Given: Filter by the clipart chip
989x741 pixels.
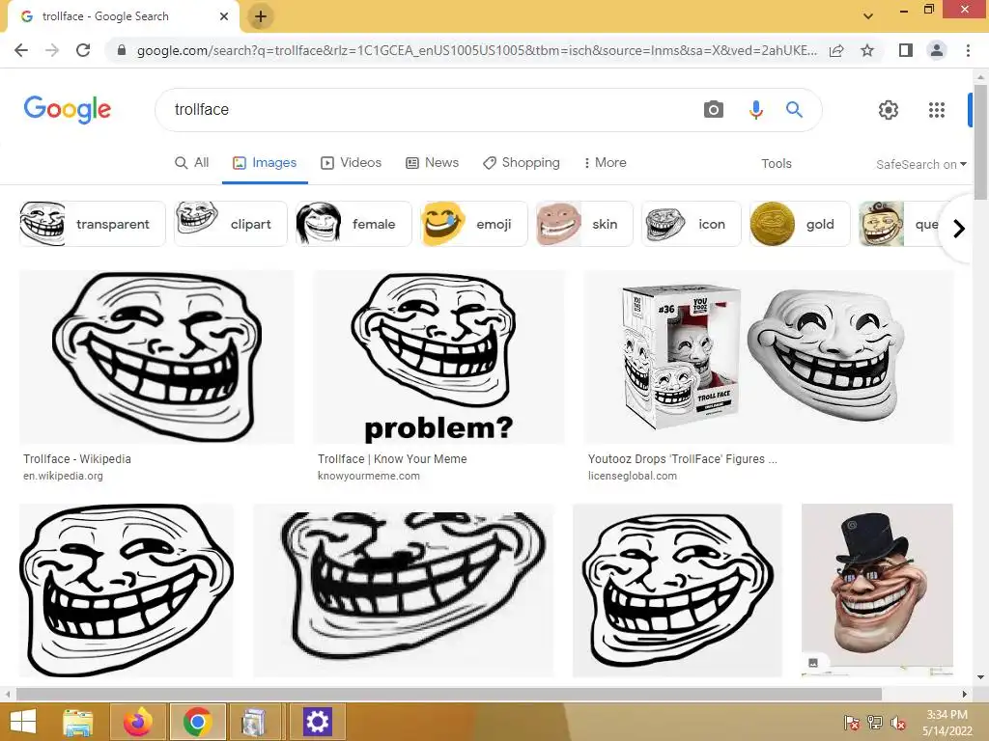Looking at the screenshot, I should pyautogui.click(x=231, y=224).
